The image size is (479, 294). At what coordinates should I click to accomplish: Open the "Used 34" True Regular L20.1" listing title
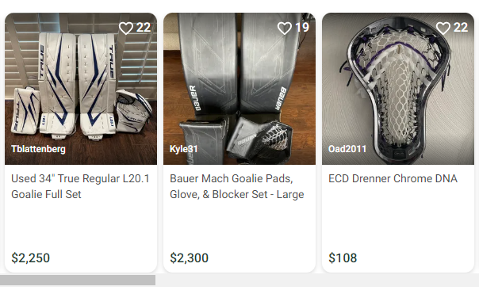point(80,186)
